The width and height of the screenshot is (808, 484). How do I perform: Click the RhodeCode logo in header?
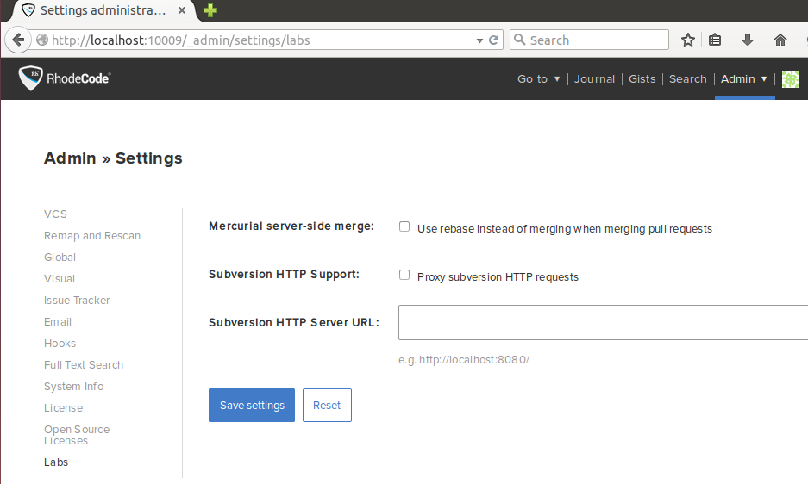click(65, 78)
